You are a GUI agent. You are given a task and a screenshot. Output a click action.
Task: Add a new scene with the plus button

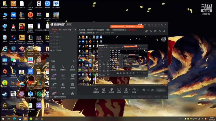(x=75, y=30)
